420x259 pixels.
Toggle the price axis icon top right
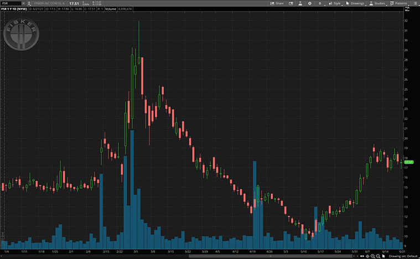tap(408, 9)
